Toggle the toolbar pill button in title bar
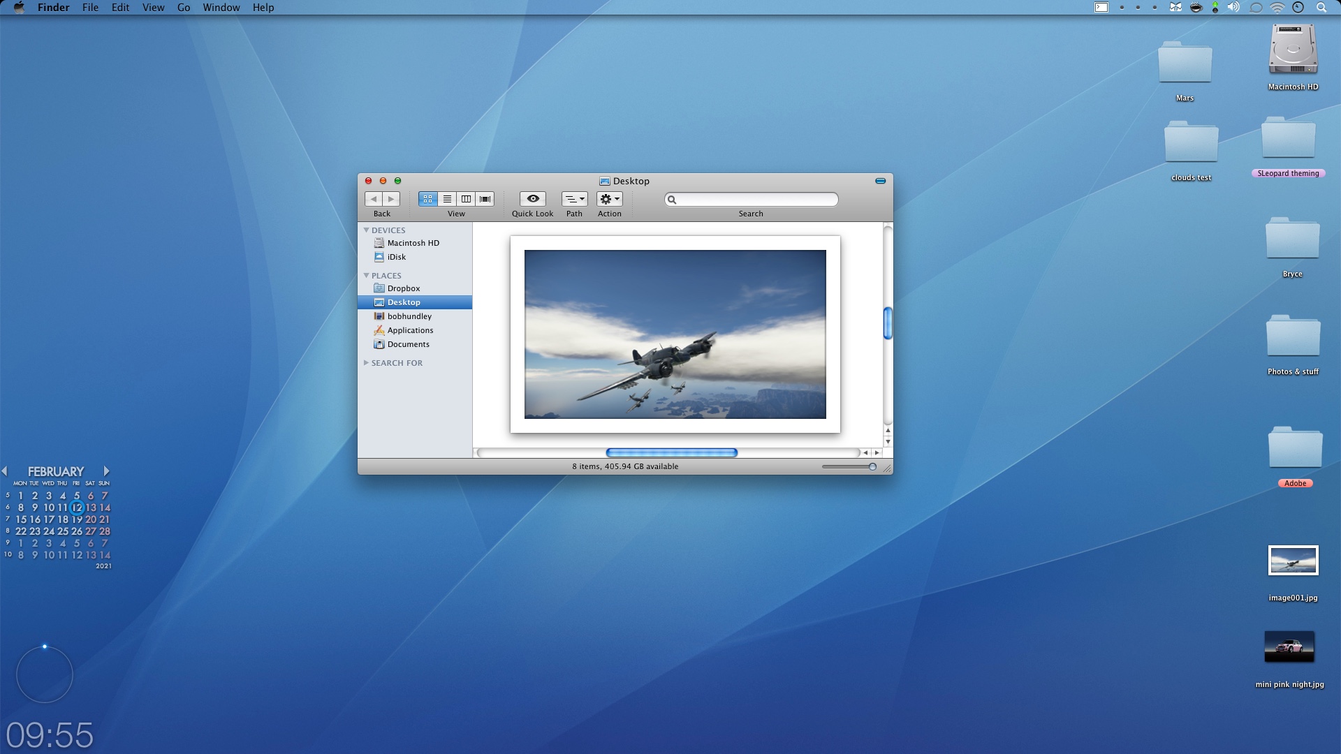 pos(880,181)
